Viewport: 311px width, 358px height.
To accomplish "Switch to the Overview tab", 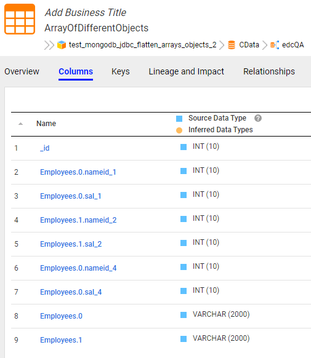I will (22, 71).
